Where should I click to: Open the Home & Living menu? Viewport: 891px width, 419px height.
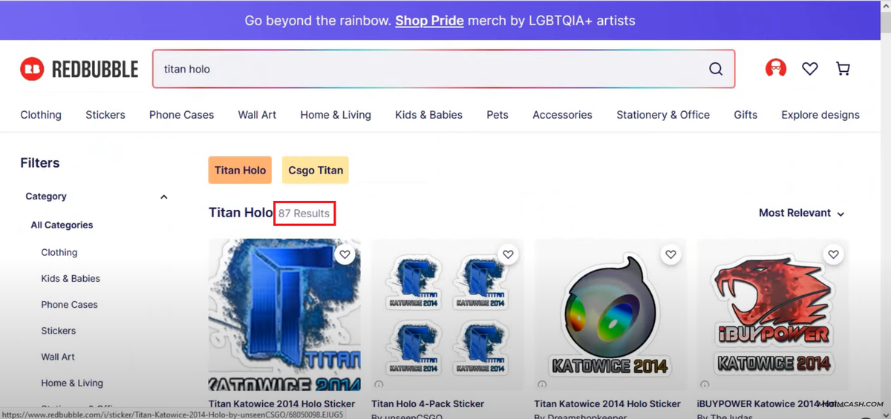336,115
